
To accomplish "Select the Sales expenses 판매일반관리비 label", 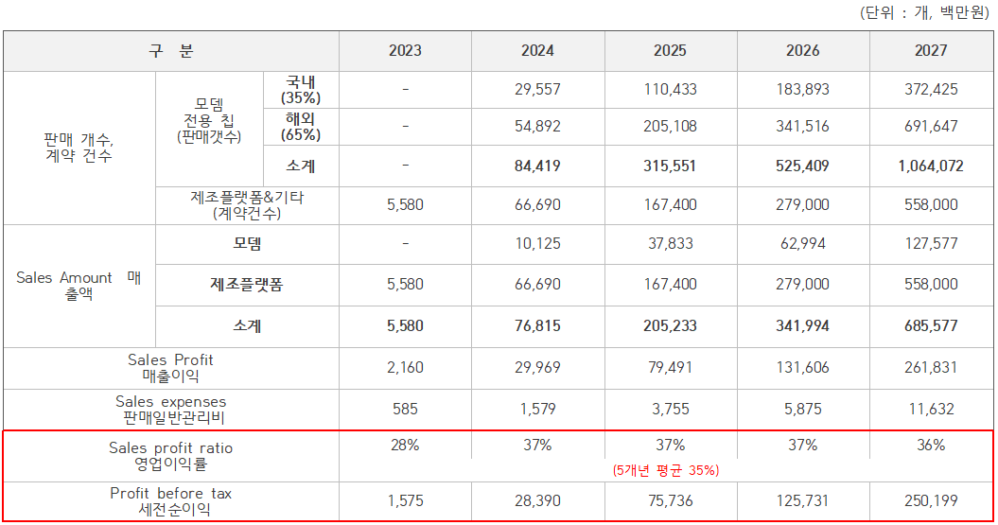I will tap(171, 410).
